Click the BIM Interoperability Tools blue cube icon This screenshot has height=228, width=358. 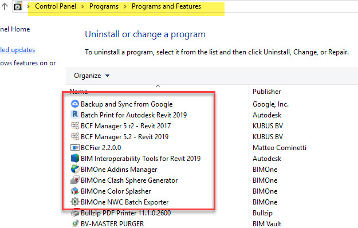click(75, 158)
